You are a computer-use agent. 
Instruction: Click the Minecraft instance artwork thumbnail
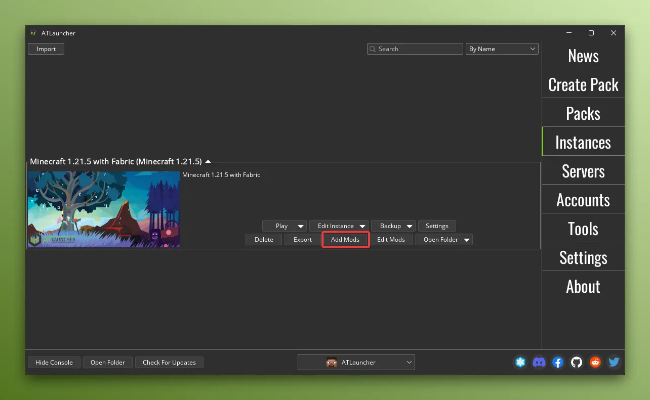point(103,209)
